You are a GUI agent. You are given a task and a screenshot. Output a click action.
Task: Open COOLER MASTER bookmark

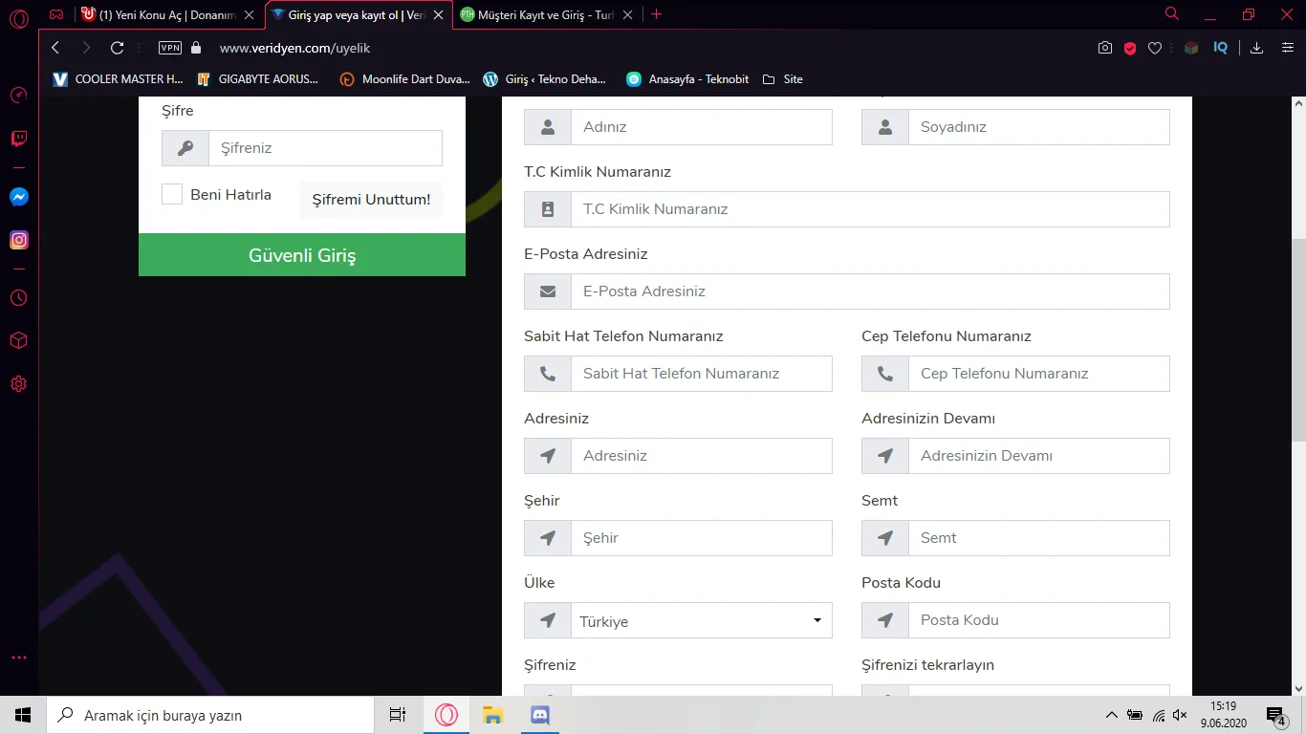pyautogui.click(x=118, y=79)
